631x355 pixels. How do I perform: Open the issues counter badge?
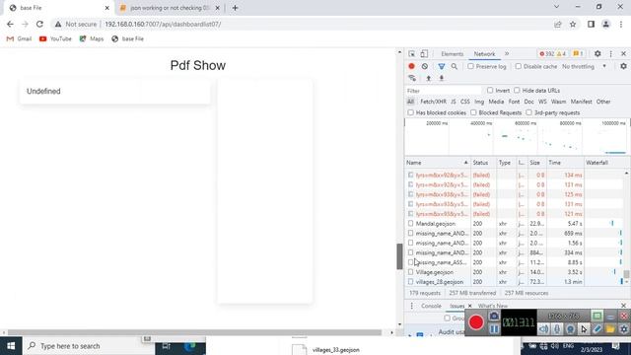[x=579, y=54]
